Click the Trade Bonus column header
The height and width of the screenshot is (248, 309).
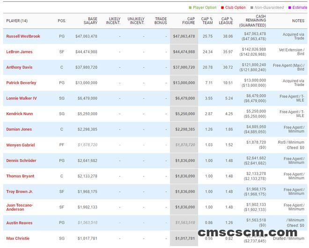coord(161,21)
